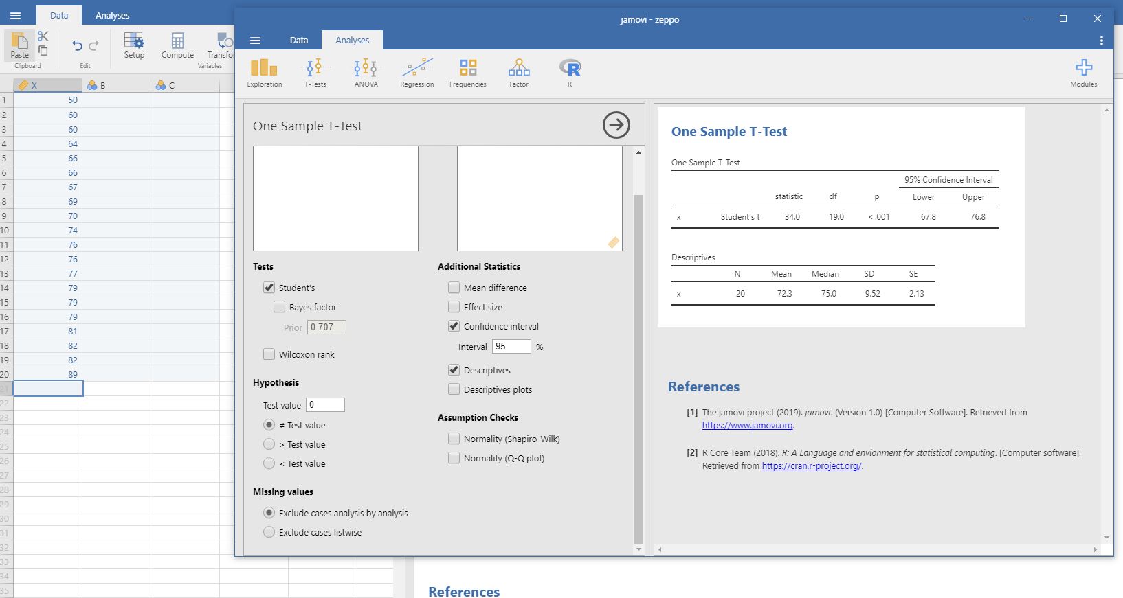Select the < Test value hypothesis

(x=269, y=463)
